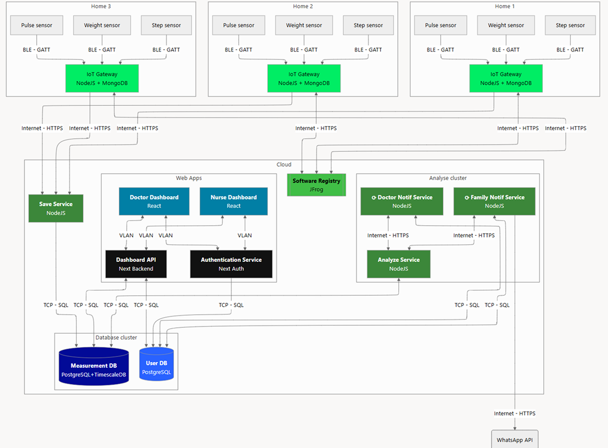Click the Software Registry JFrog node
The height and width of the screenshot is (448, 608).
(x=316, y=185)
